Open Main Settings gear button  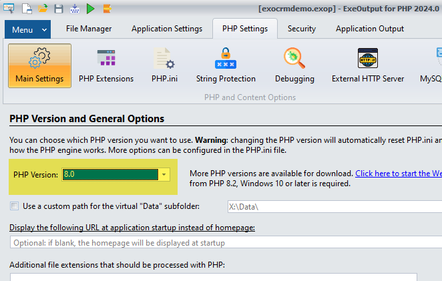click(39, 65)
